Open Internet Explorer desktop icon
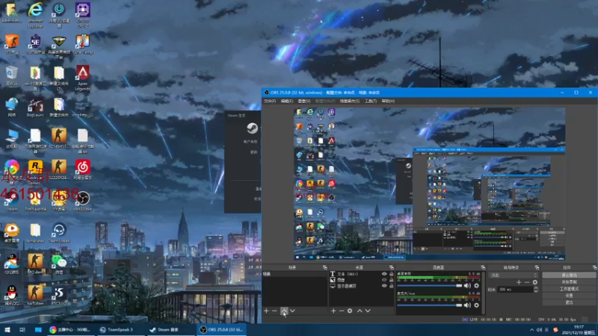This screenshot has height=336, width=598. [35, 15]
